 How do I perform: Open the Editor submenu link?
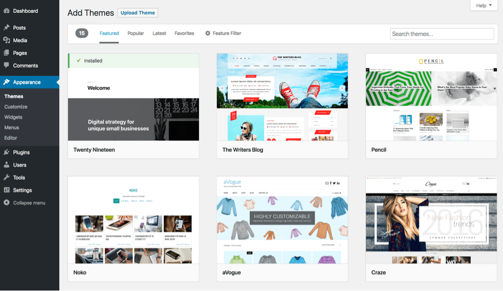[x=11, y=138]
